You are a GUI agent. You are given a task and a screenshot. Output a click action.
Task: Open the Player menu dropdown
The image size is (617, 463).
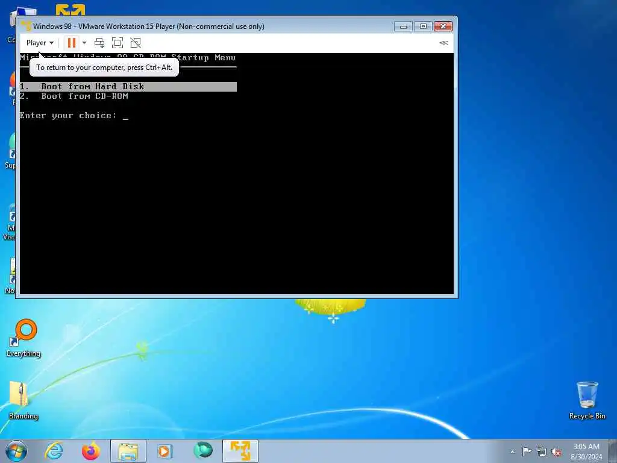[x=40, y=43]
